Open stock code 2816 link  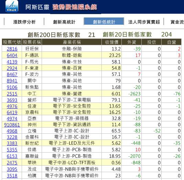coord(12,49)
